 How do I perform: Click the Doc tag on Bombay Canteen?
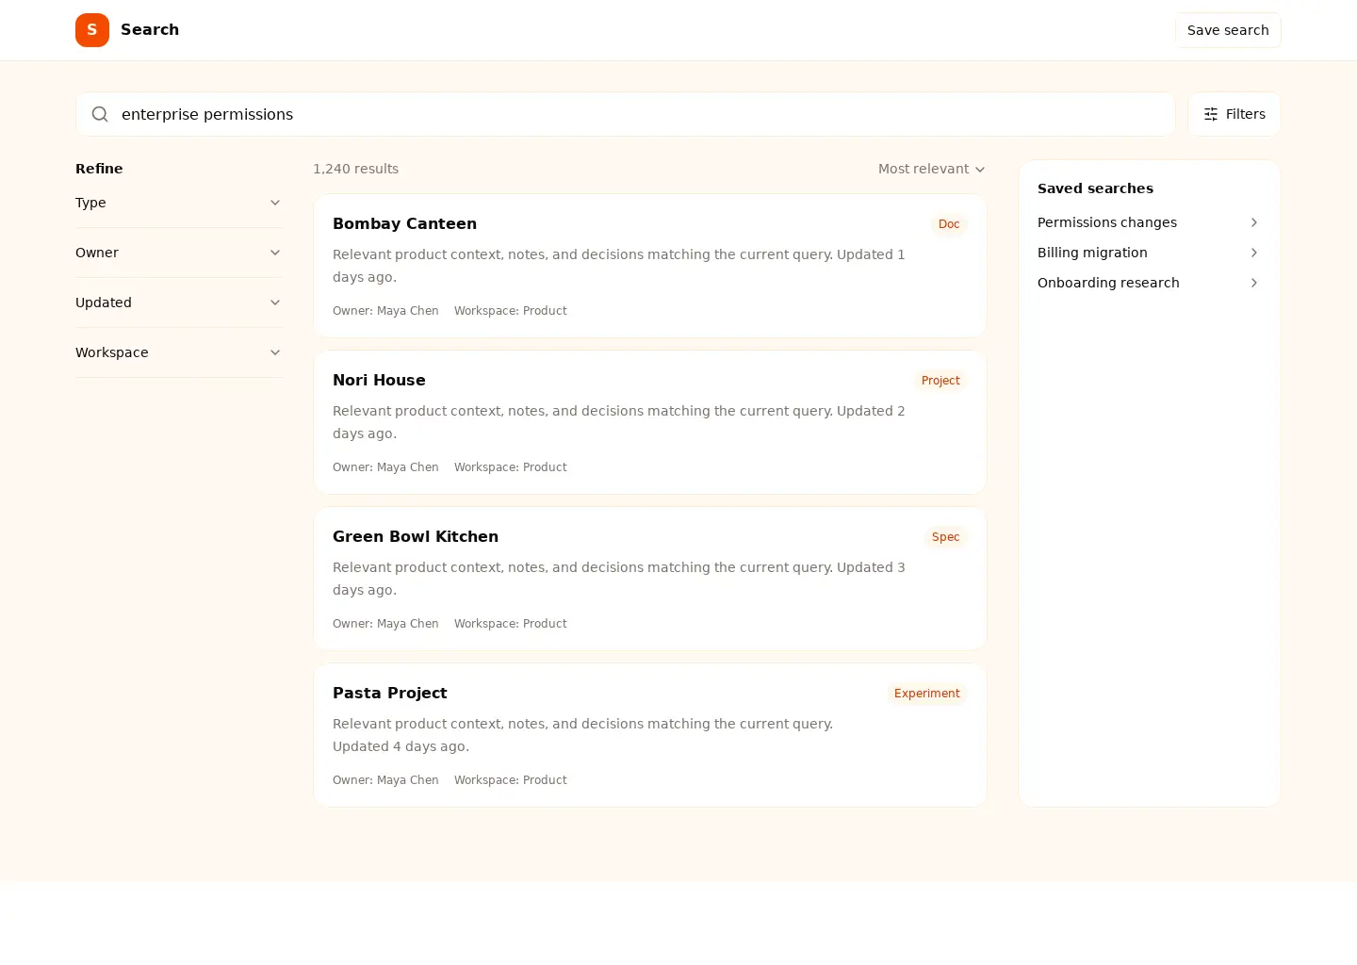pos(949,224)
